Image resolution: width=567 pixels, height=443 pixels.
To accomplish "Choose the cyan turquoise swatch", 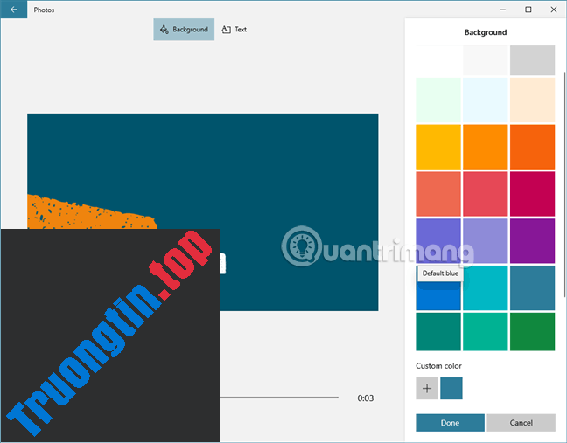I will tap(485, 287).
